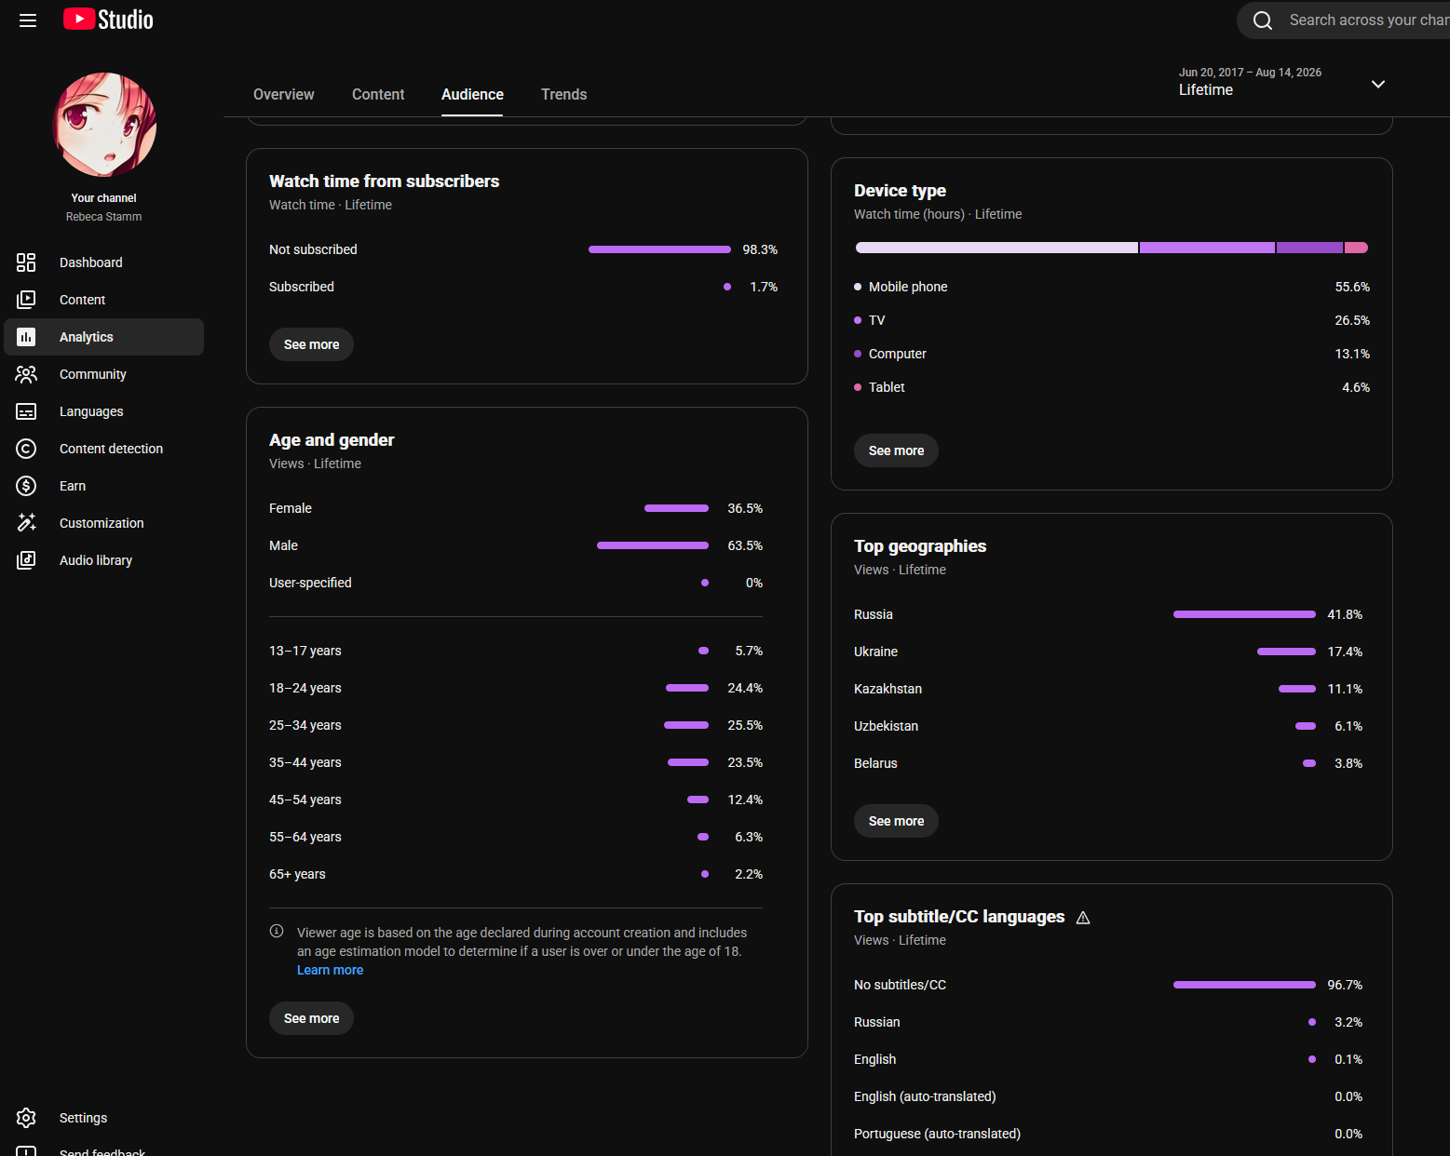Image resolution: width=1450 pixels, height=1156 pixels.
Task: Select the Customization magic wand icon
Action: [x=26, y=523]
